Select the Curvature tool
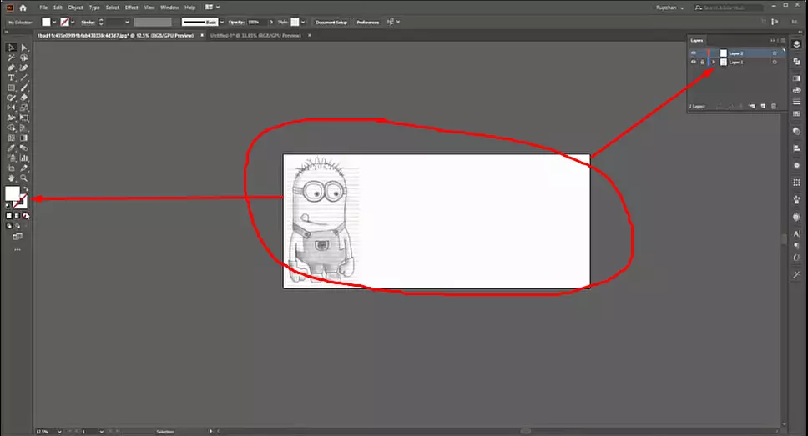 (x=24, y=68)
